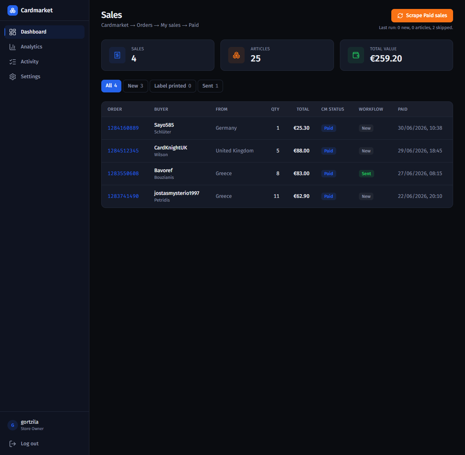465x455 pixels.
Task: Click paid date 30/06/2026, 10:38
Action: [x=420, y=128]
